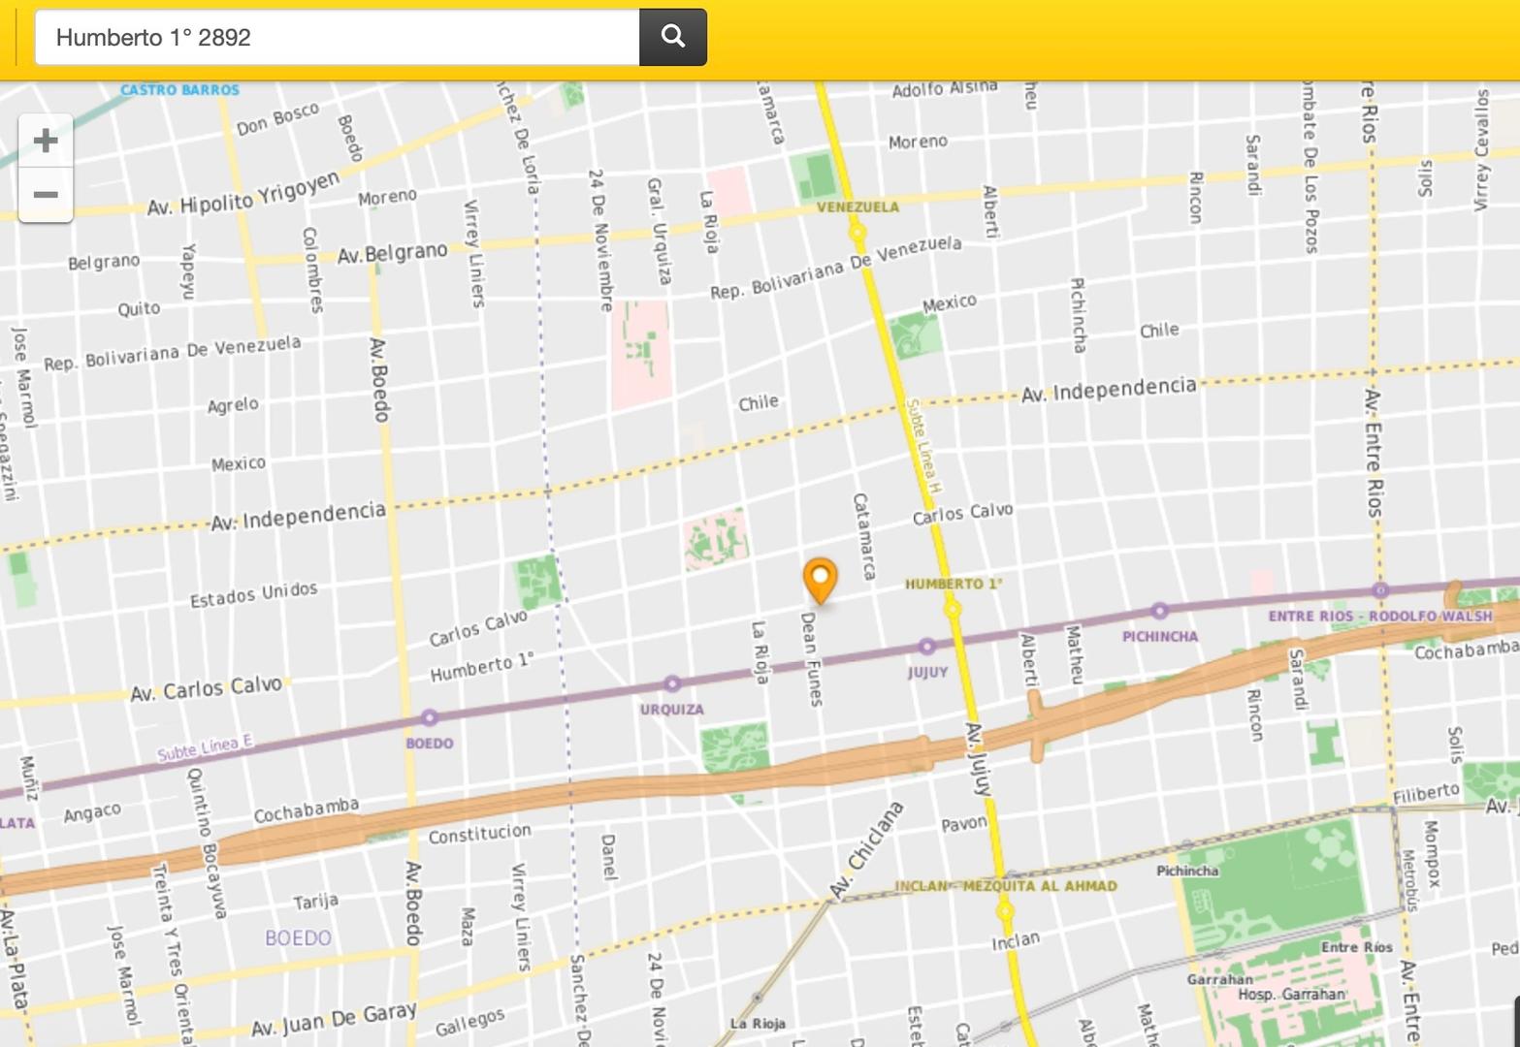
Task: Zoom in with the plus button
Action: point(46,142)
